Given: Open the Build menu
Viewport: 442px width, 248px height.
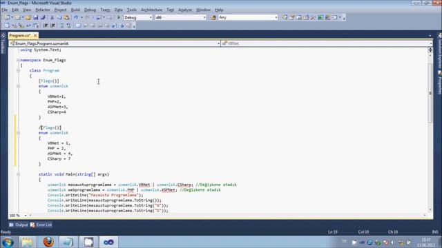Looking at the screenshot, I should (75, 10).
